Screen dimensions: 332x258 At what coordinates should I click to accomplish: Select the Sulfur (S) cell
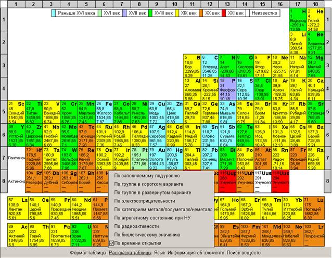click(x=245, y=88)
